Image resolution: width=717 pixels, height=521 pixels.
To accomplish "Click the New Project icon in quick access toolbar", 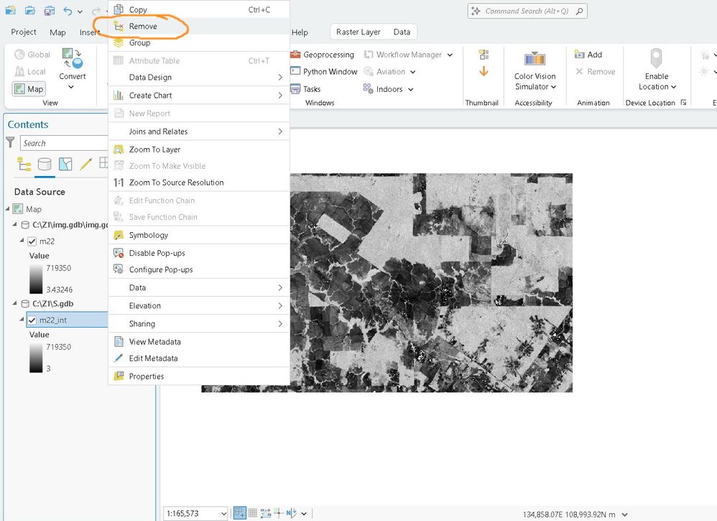I will click(x=10, y=10).
